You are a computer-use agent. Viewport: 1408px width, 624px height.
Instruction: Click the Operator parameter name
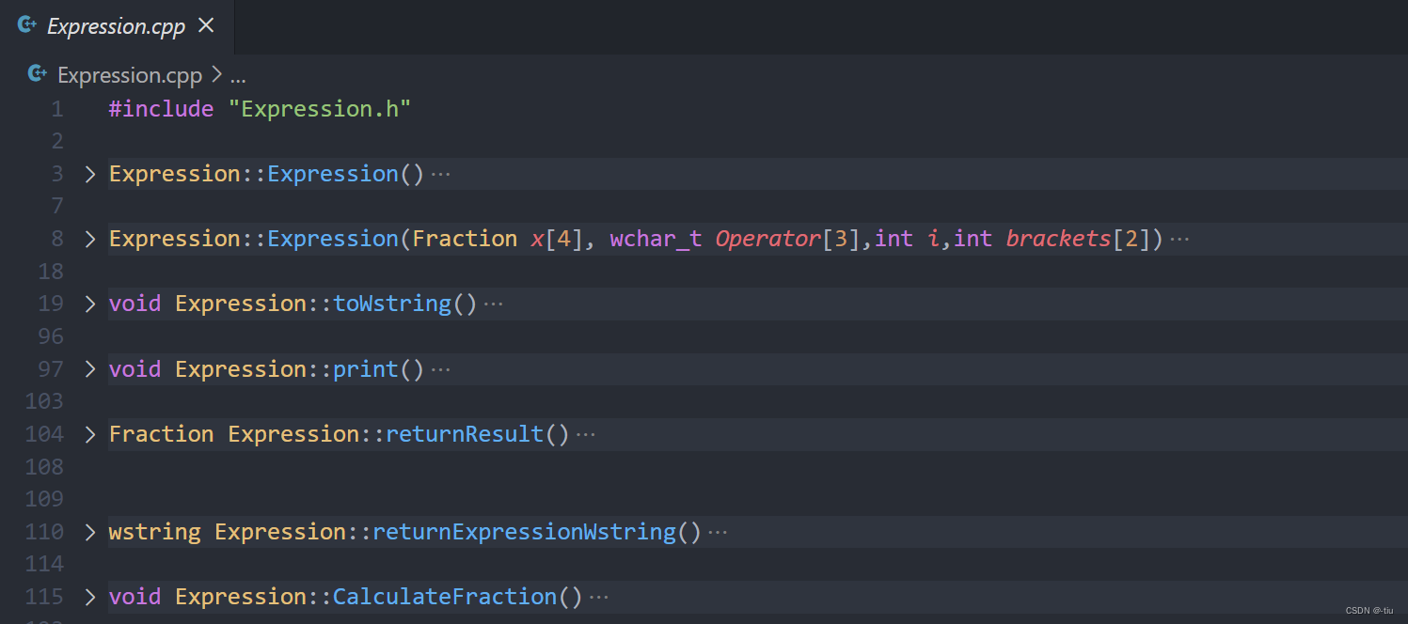(768, 239)
